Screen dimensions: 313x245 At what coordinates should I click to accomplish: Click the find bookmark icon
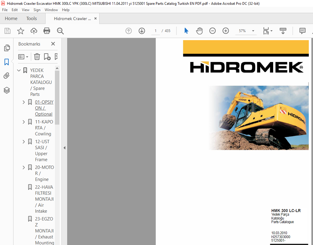56,57
